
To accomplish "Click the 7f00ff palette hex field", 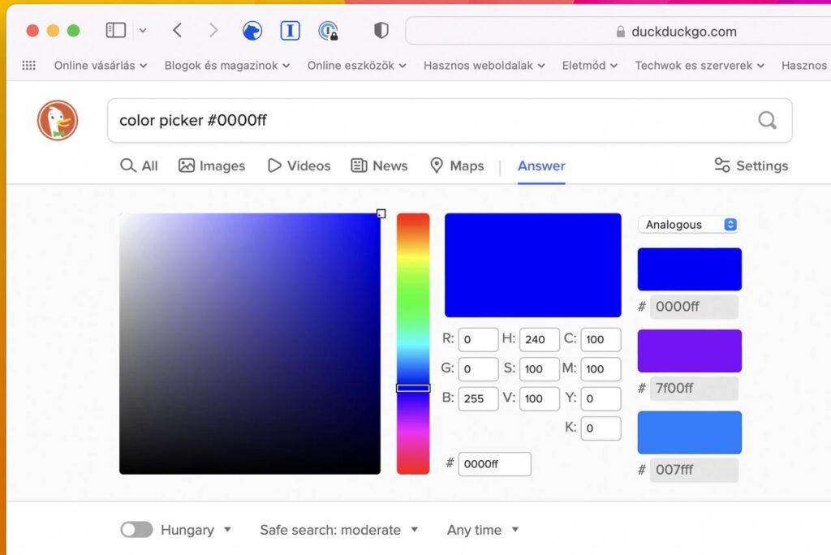I will pos(694,388).
